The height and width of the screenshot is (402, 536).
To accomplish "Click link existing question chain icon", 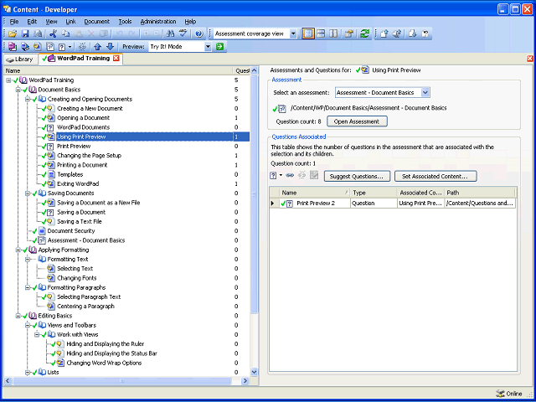I will tap(291, 175).
